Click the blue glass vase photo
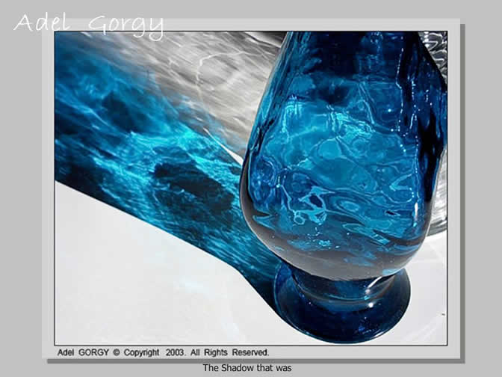502x377 pixels. (250, 187)
